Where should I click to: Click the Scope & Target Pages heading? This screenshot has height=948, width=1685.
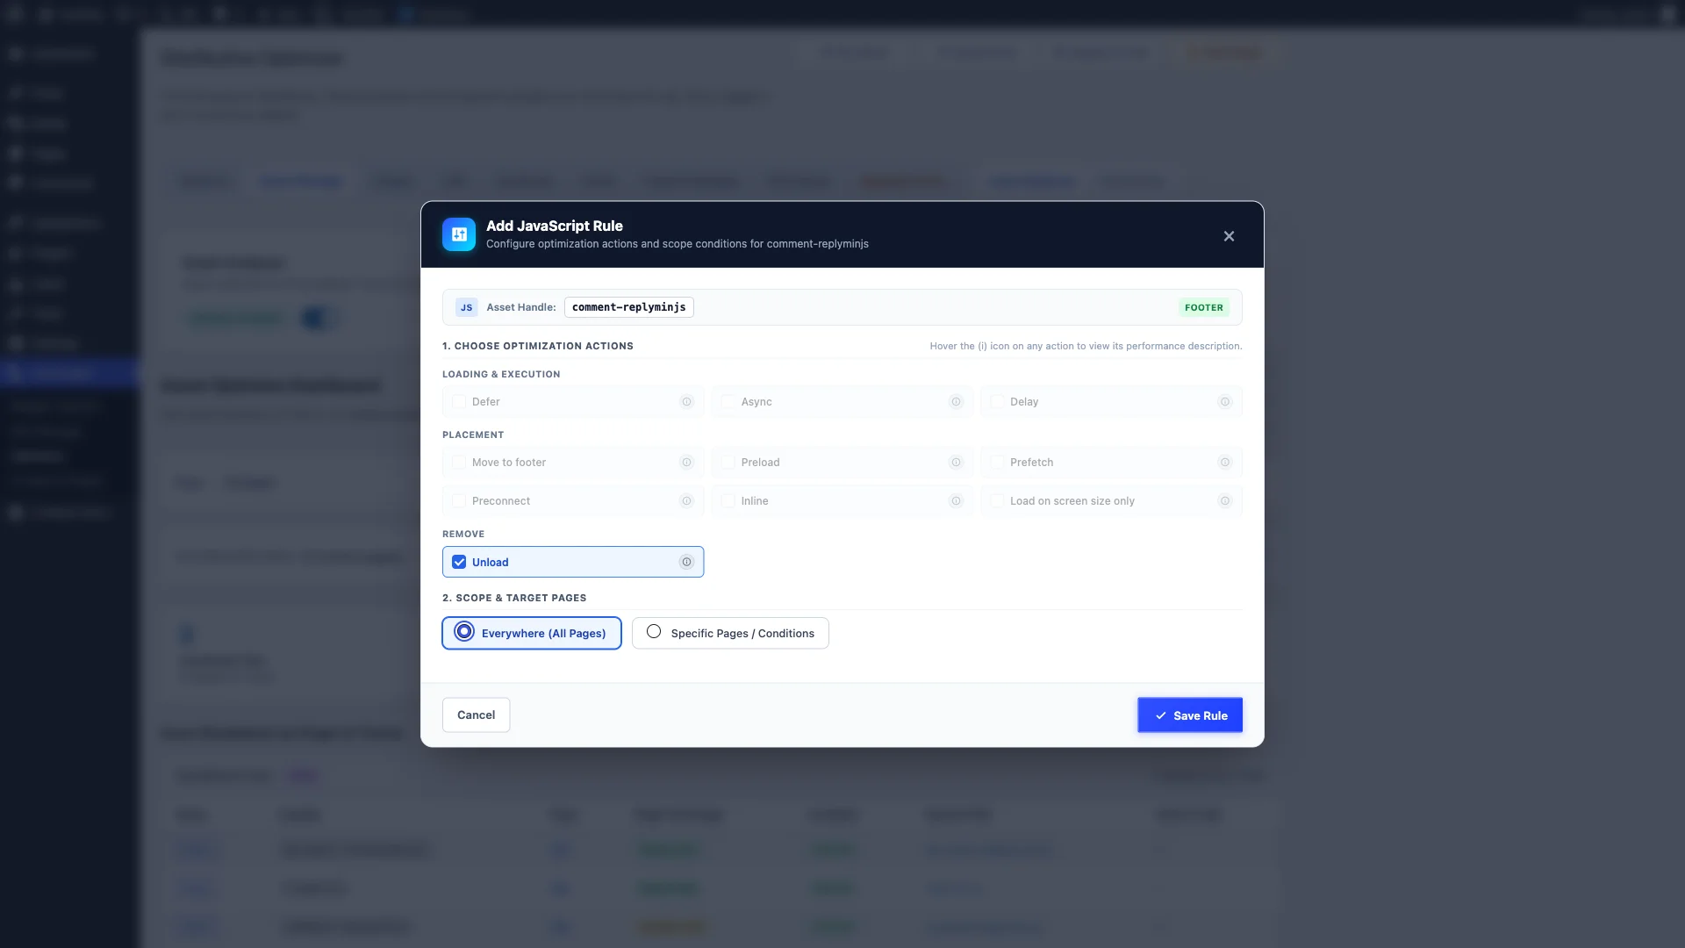coord(514,598)
